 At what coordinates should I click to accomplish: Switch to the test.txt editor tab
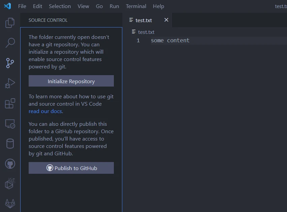point(143,20)
